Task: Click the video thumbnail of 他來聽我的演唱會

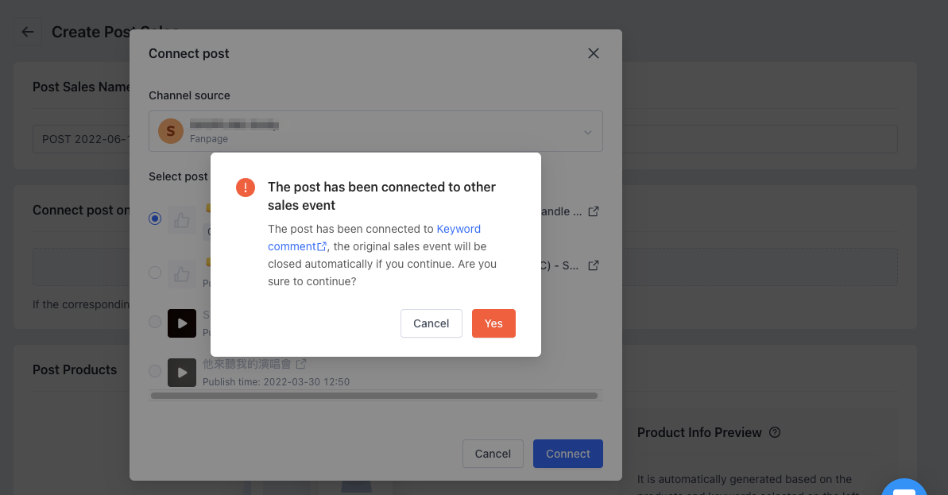Action: click(x=182, y=372)
